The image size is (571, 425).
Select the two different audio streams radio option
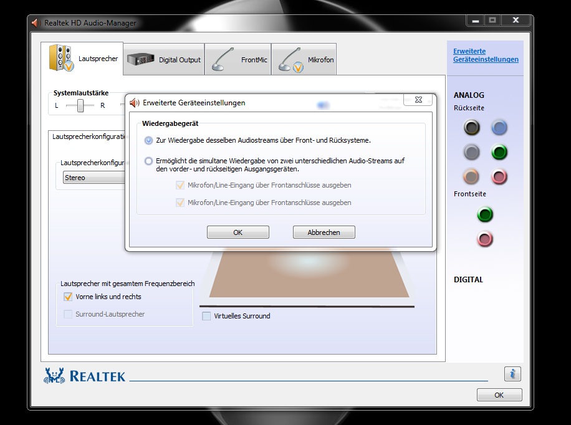click(x=148, y=161)
